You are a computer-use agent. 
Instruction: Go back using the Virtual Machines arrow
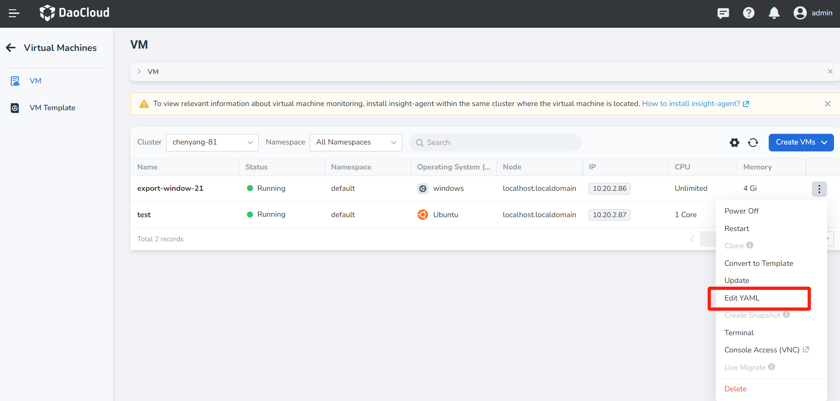(11, 48)
